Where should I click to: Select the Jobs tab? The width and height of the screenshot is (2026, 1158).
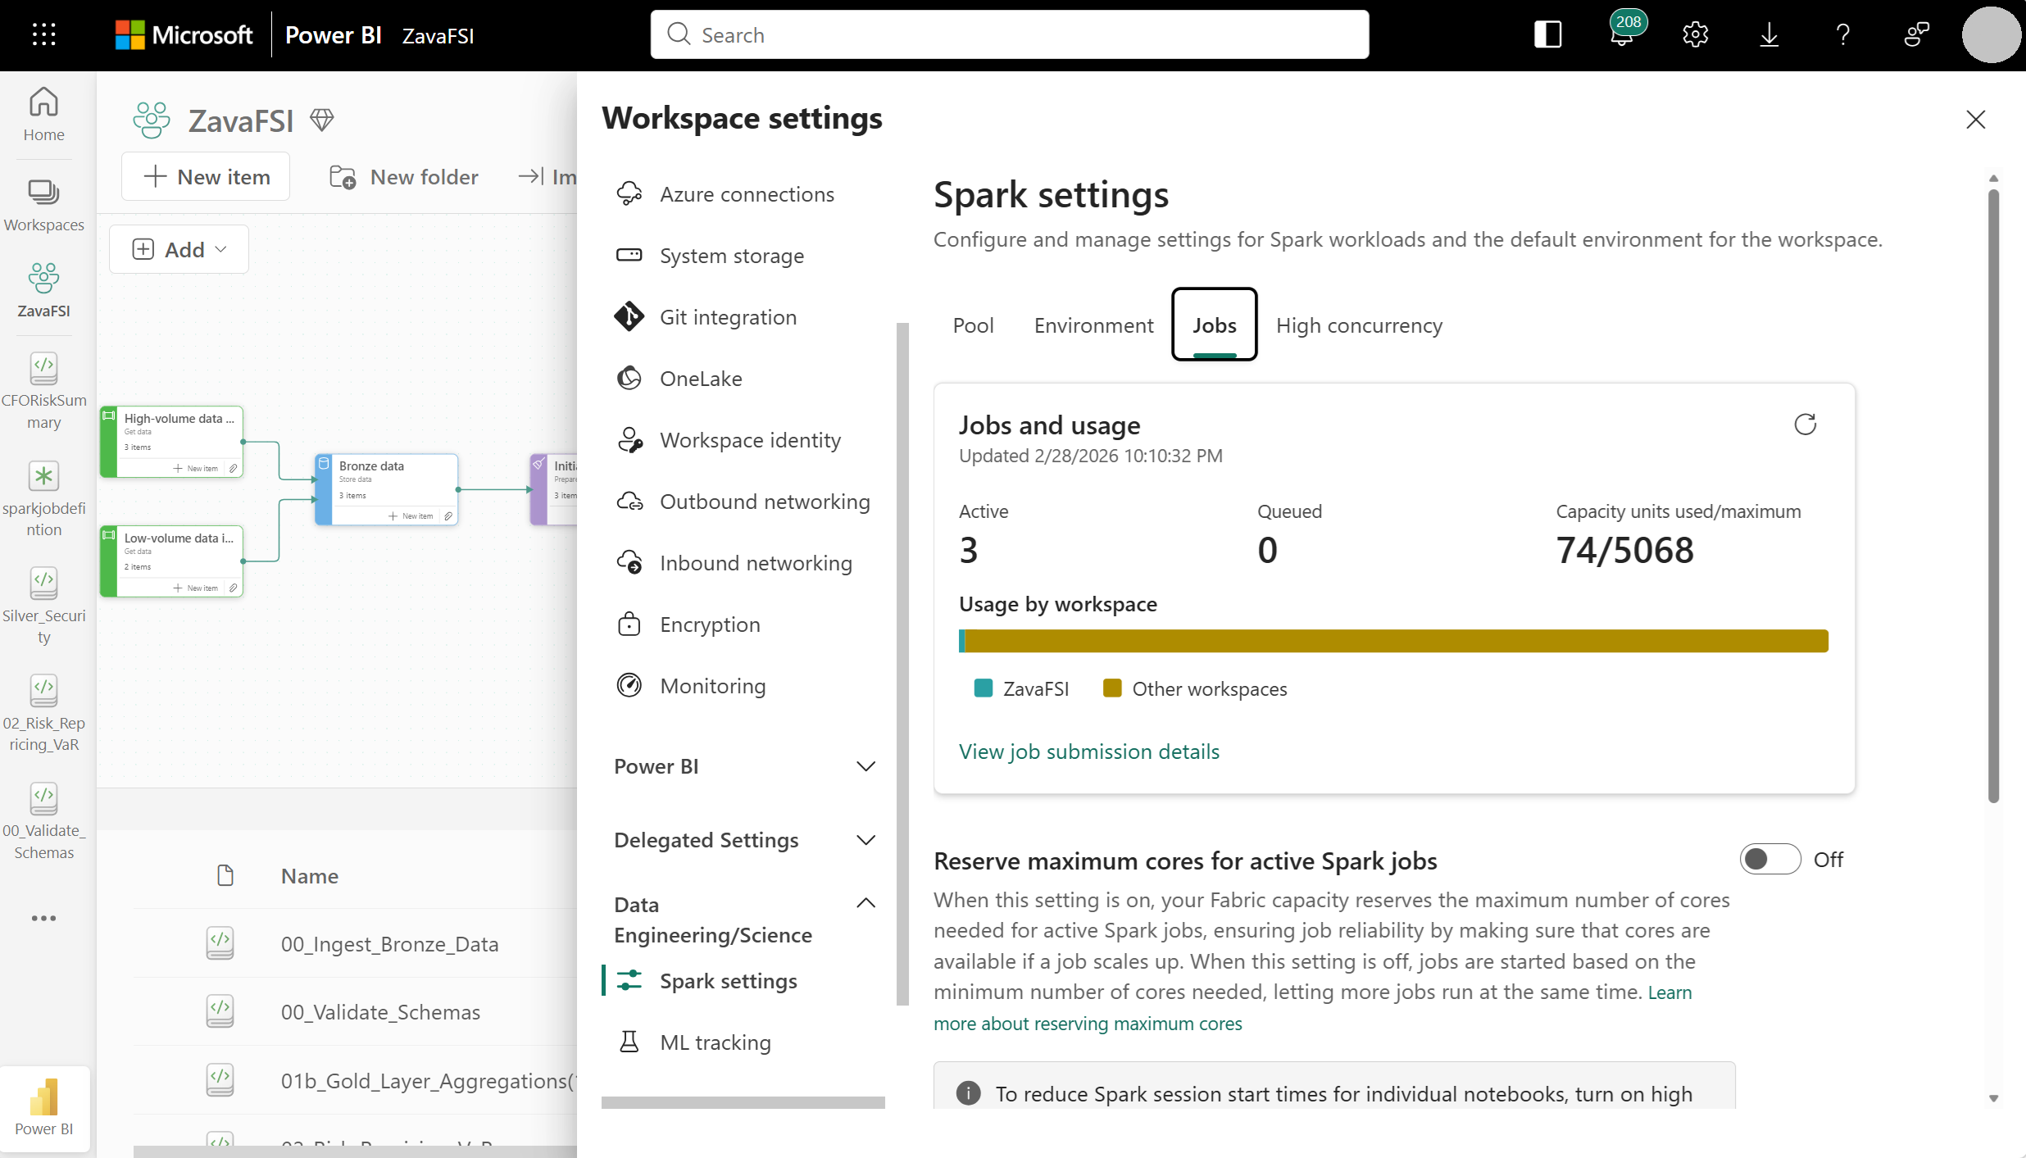click(1214, 325)
